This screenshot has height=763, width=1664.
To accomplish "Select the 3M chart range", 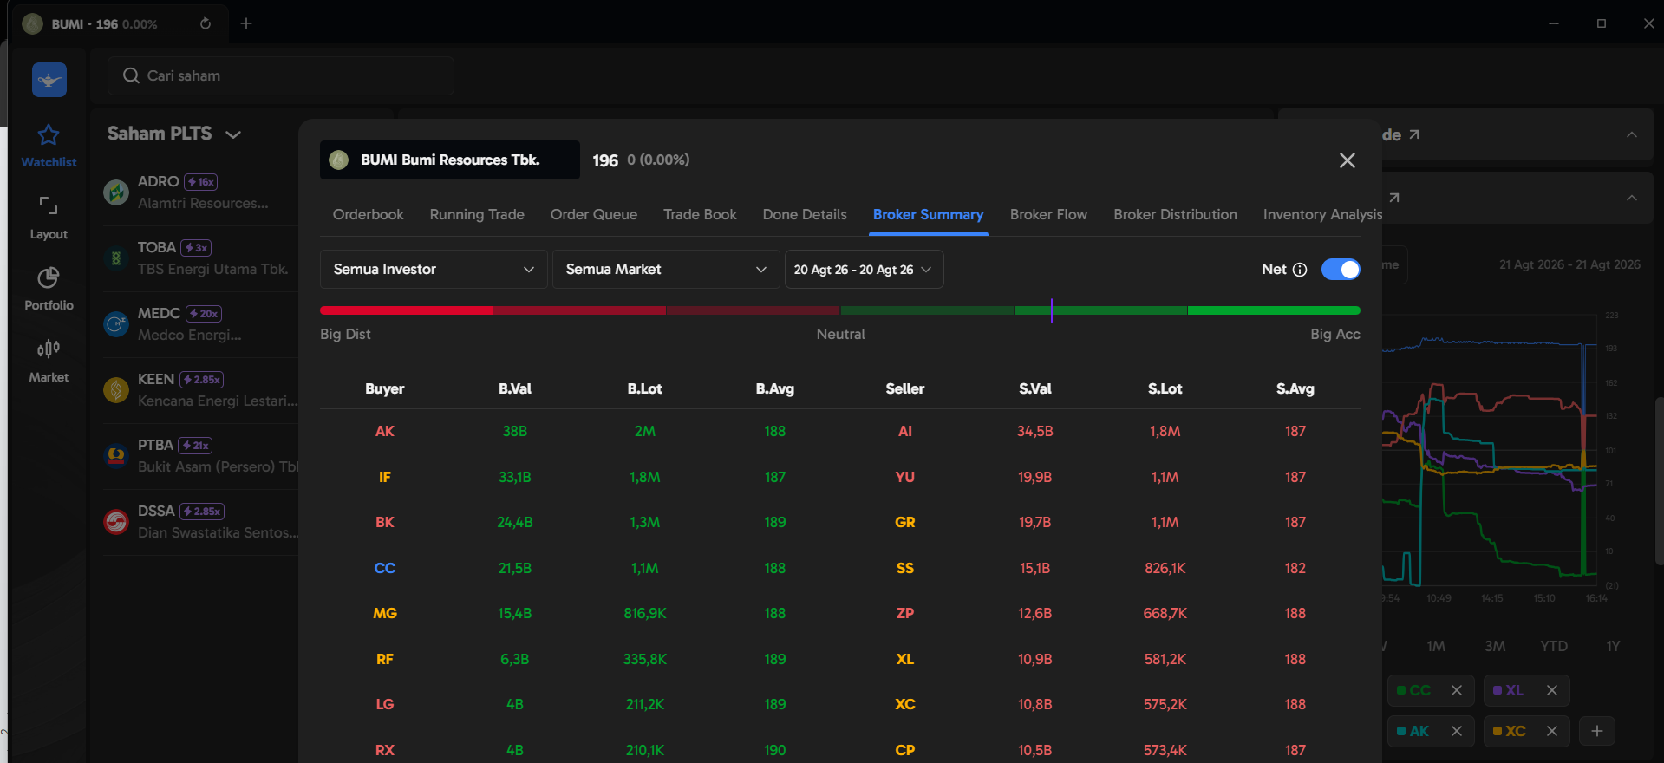I will 1495,646.
